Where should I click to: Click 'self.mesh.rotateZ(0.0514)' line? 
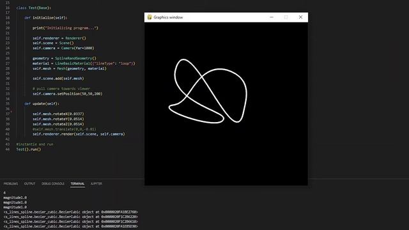click(x=58, y=124)
